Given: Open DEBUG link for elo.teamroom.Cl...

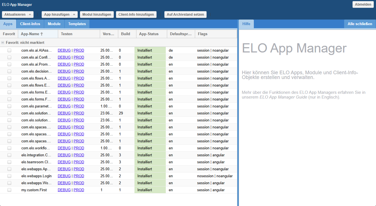Looking at the screenshot, I should [x=64, y=162].
